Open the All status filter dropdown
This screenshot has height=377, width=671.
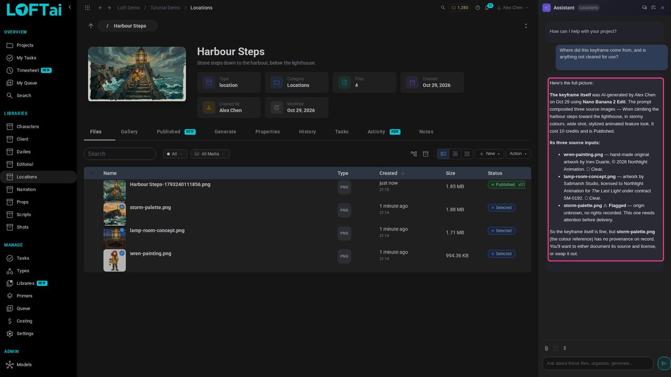click(x=175, y=154)
